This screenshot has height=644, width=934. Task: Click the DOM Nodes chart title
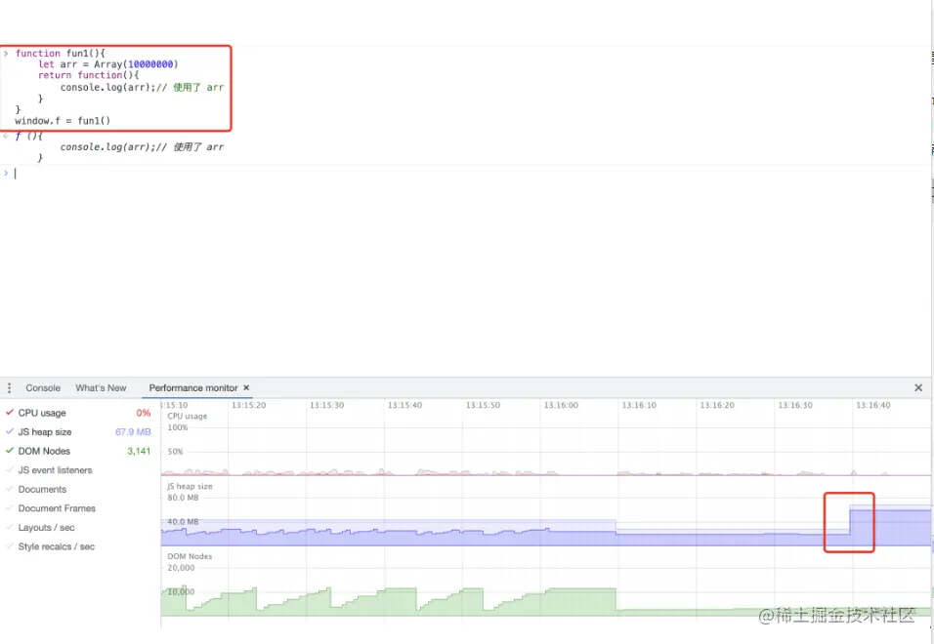[x=190, y=556]
